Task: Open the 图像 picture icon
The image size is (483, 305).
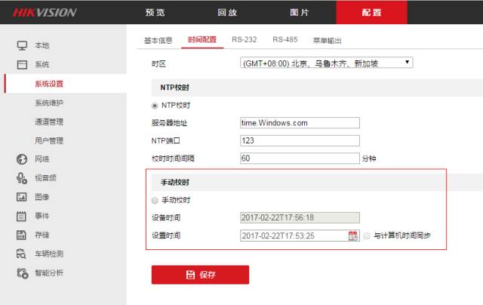Action: pos(22,197)
